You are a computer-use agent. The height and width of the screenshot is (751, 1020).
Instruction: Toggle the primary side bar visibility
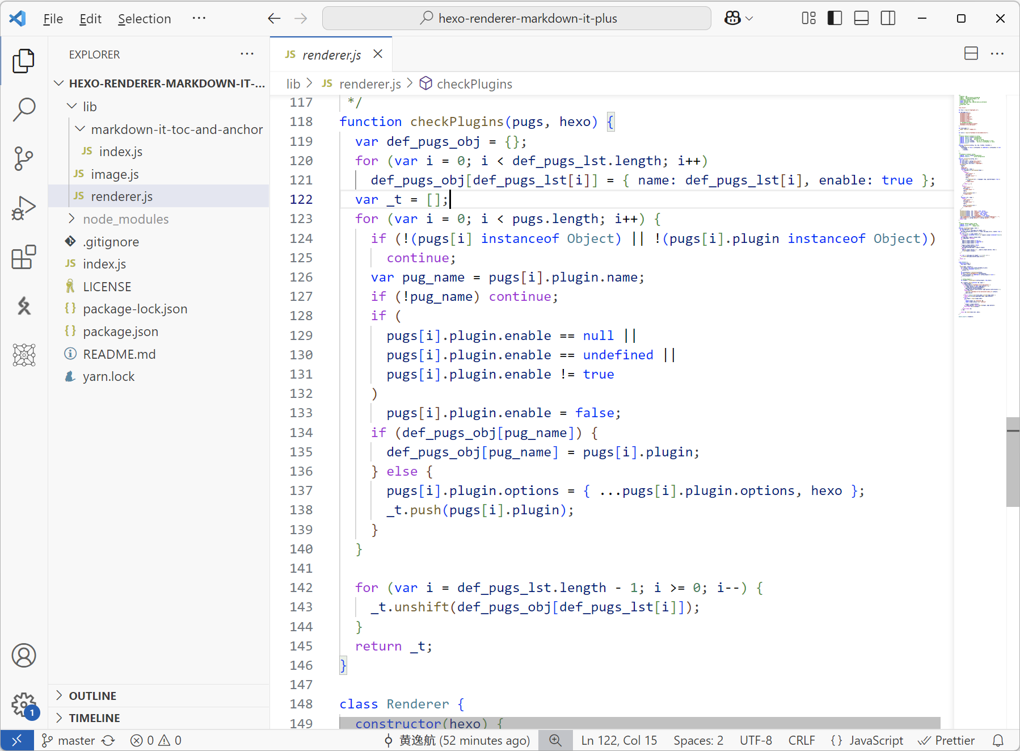pos(834,19)
